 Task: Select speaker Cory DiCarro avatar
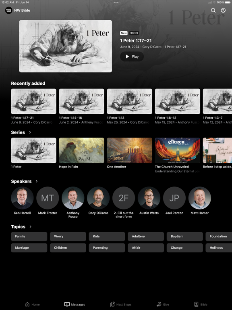(x=98, y=198)
